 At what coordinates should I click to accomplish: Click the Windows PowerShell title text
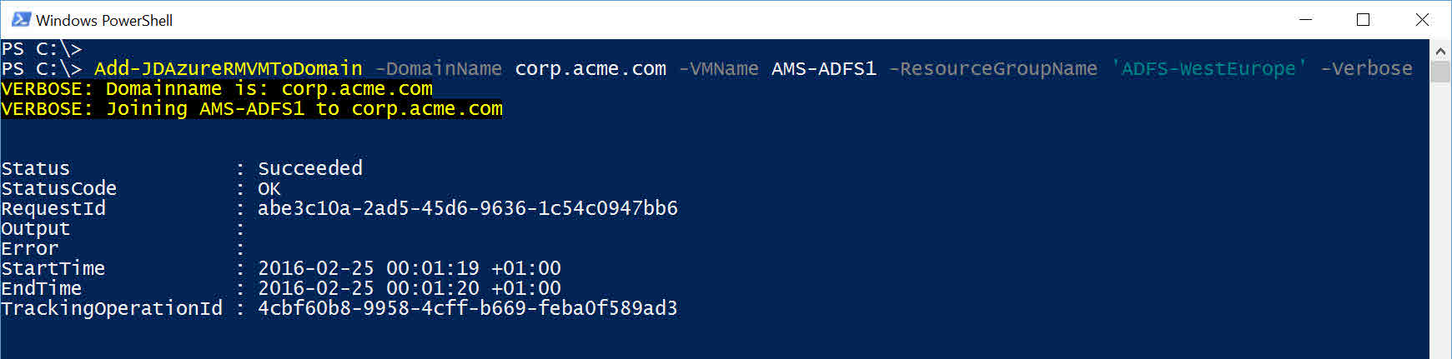click(x=104, y=20)
